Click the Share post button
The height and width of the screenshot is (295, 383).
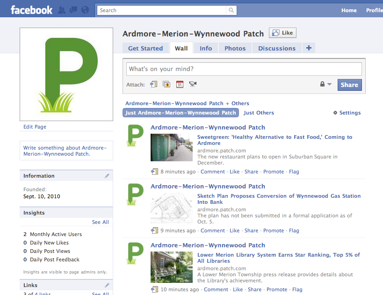point(349,85)
